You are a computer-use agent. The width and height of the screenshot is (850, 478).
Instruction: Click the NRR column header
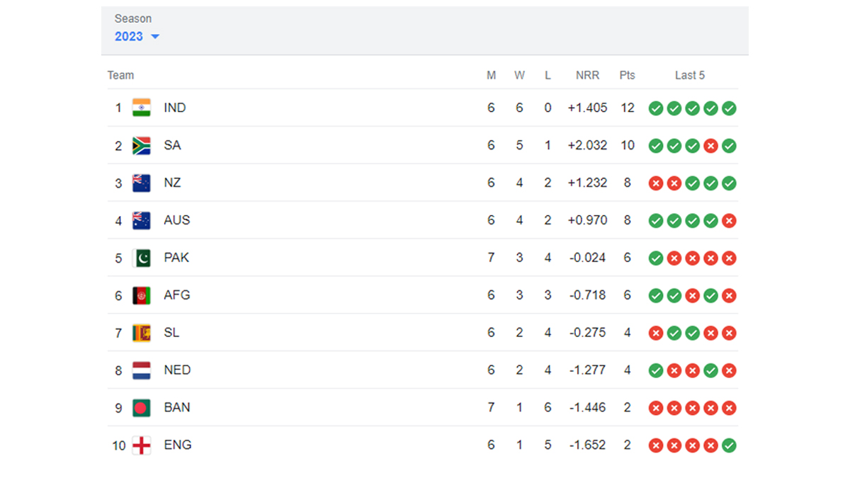587,75
